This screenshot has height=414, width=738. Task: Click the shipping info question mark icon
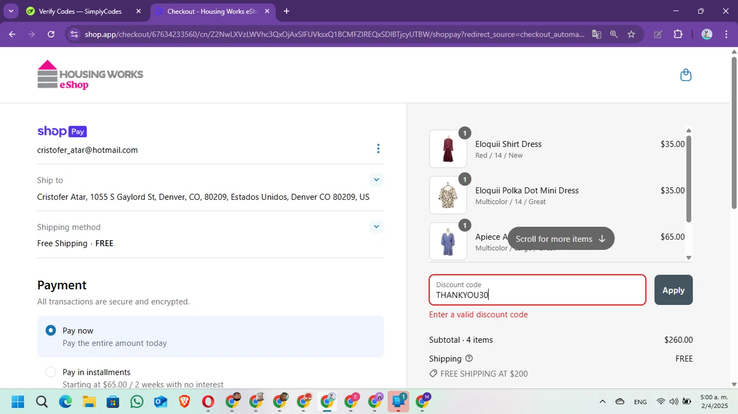469,359
